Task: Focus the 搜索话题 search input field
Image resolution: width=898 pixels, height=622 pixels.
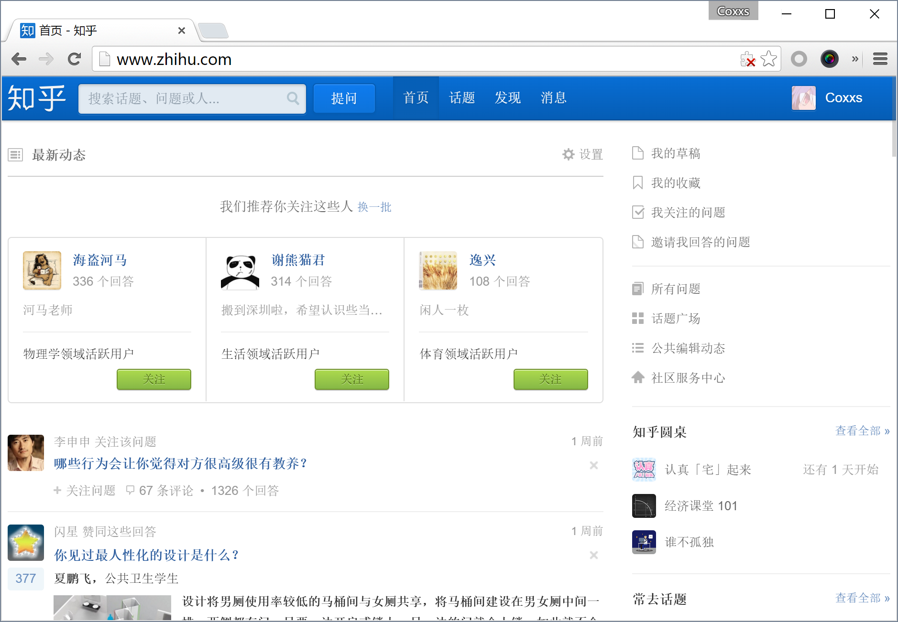Action: click(x=184, y=98)
